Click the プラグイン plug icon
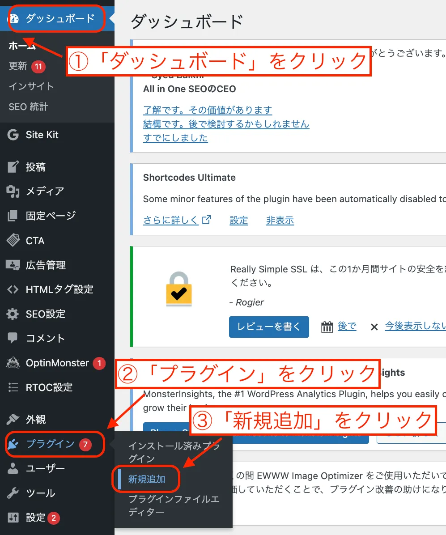Image resolution: width=446 pixels, height=535 pixels. (13, 444)
